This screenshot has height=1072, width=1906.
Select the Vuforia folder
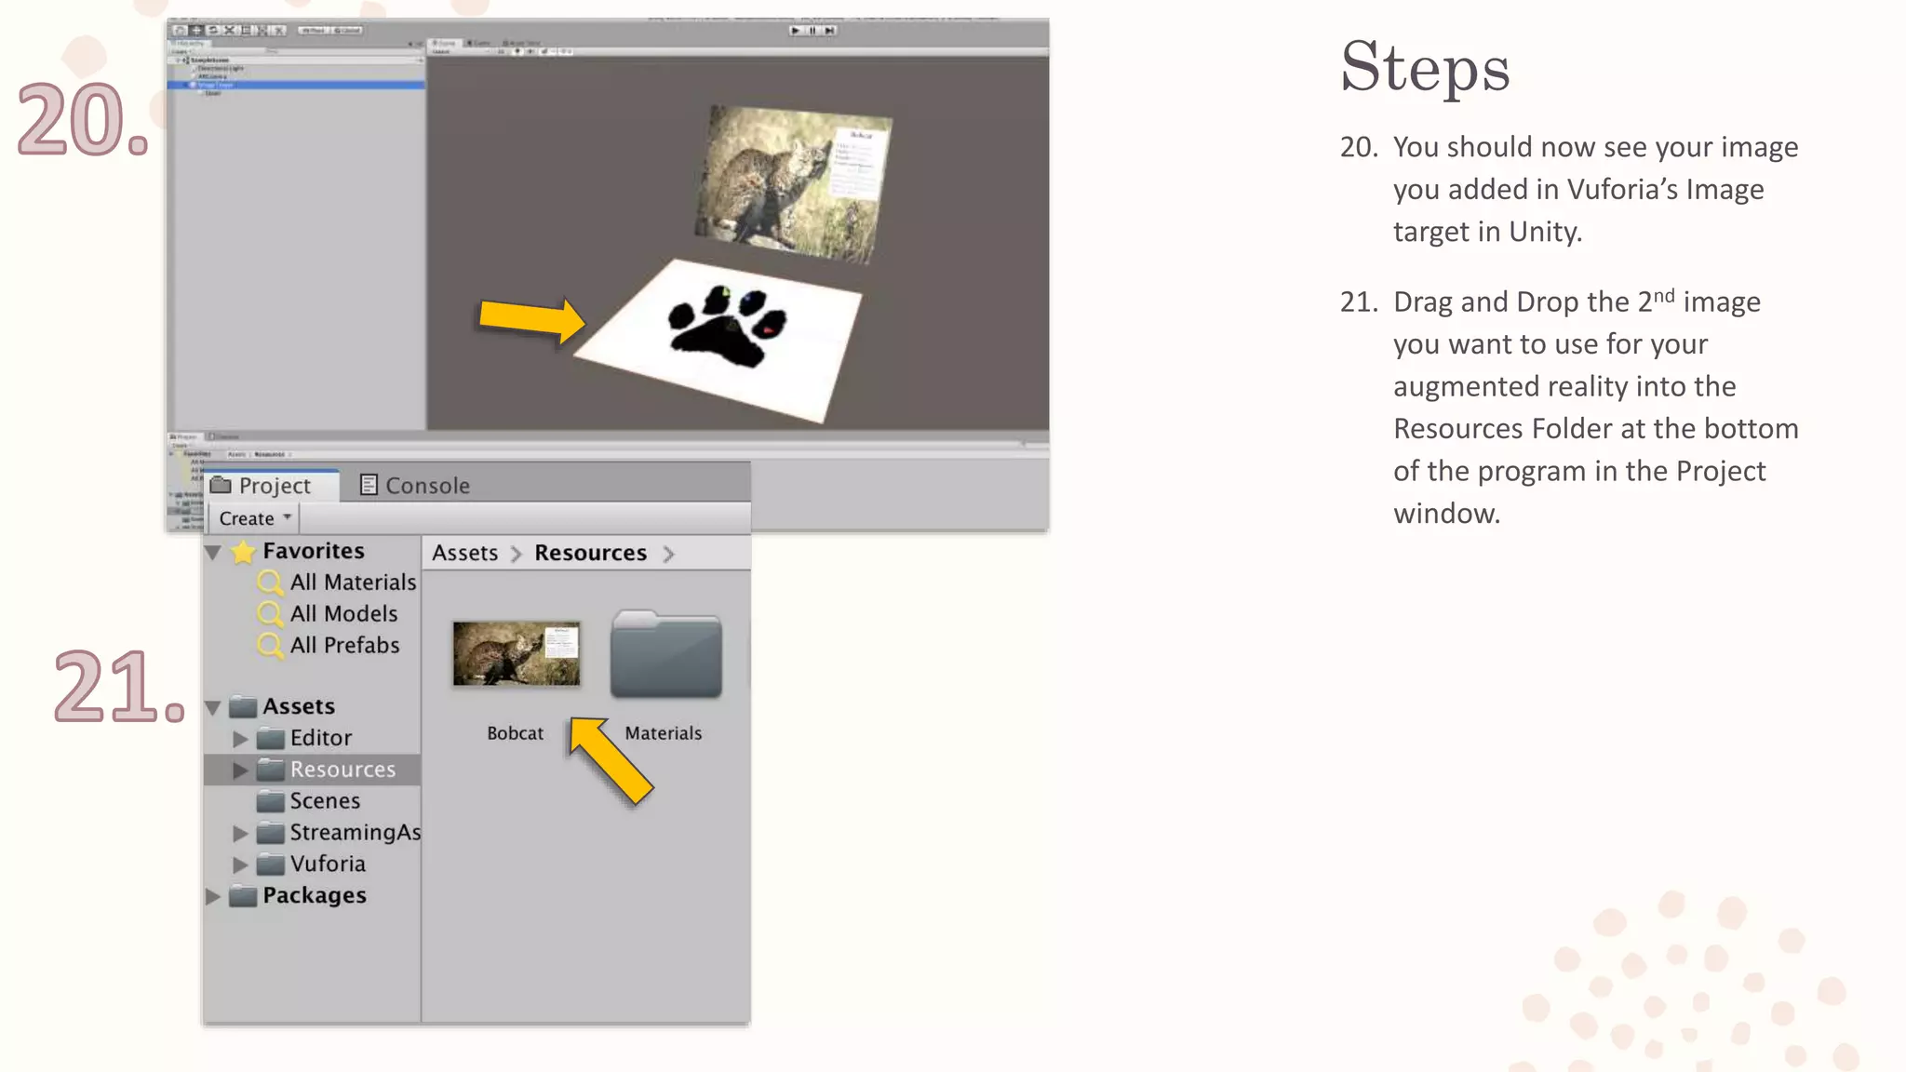(328, 864)
